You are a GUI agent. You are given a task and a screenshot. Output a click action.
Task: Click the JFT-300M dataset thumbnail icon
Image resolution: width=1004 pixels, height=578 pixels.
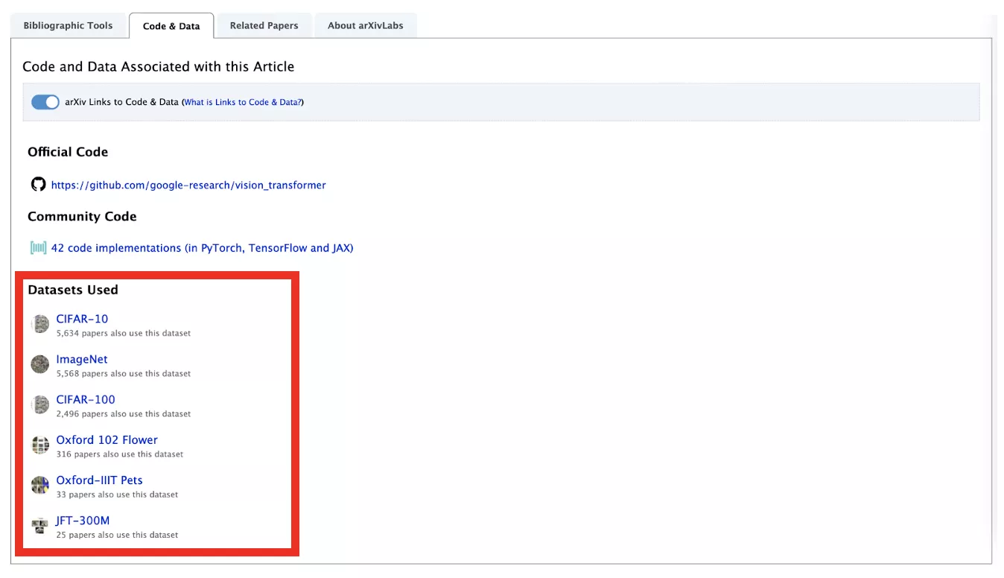click(39, 525)
